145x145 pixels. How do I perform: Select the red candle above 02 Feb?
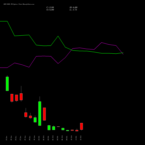pyautogui.click(x=44, y=114)
